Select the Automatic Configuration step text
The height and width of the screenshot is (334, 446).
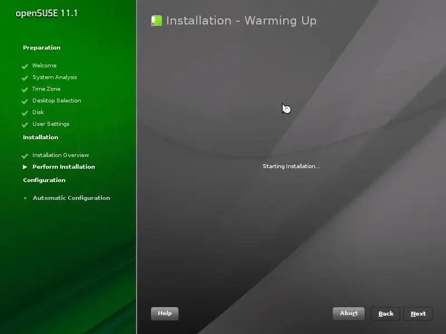click(71, 198)
